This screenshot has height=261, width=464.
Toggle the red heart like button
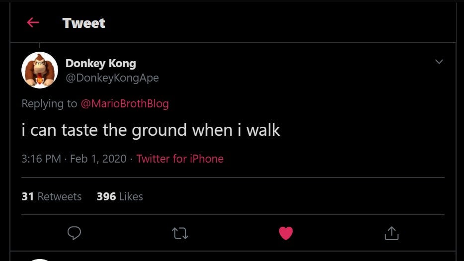pos(286,233)
